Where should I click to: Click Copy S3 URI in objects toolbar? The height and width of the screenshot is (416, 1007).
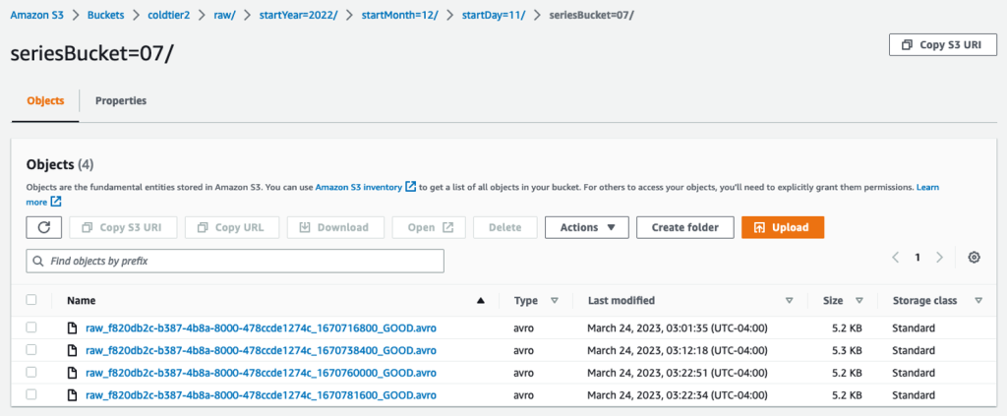(123, 227)
